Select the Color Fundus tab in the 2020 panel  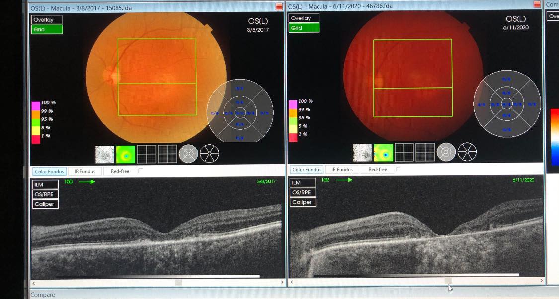(x=306, y=170)
